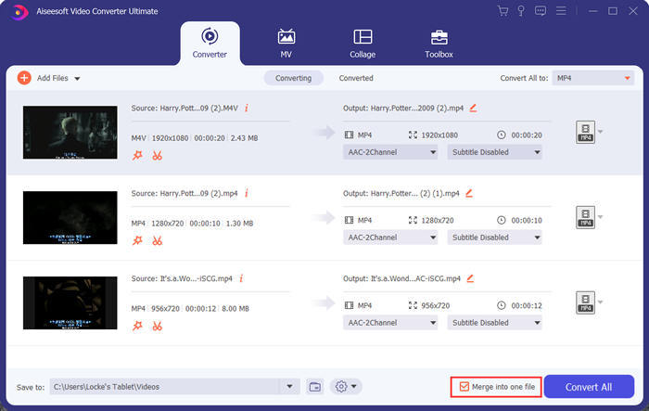Click 00:00:10 output duration of second video
The image size is (649, 411).
click(x=527, y=221)
